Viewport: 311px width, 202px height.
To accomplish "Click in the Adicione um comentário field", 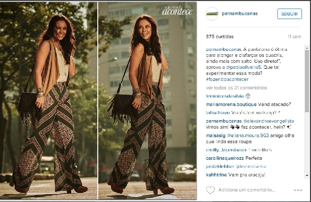I will [x=247, y=190].
